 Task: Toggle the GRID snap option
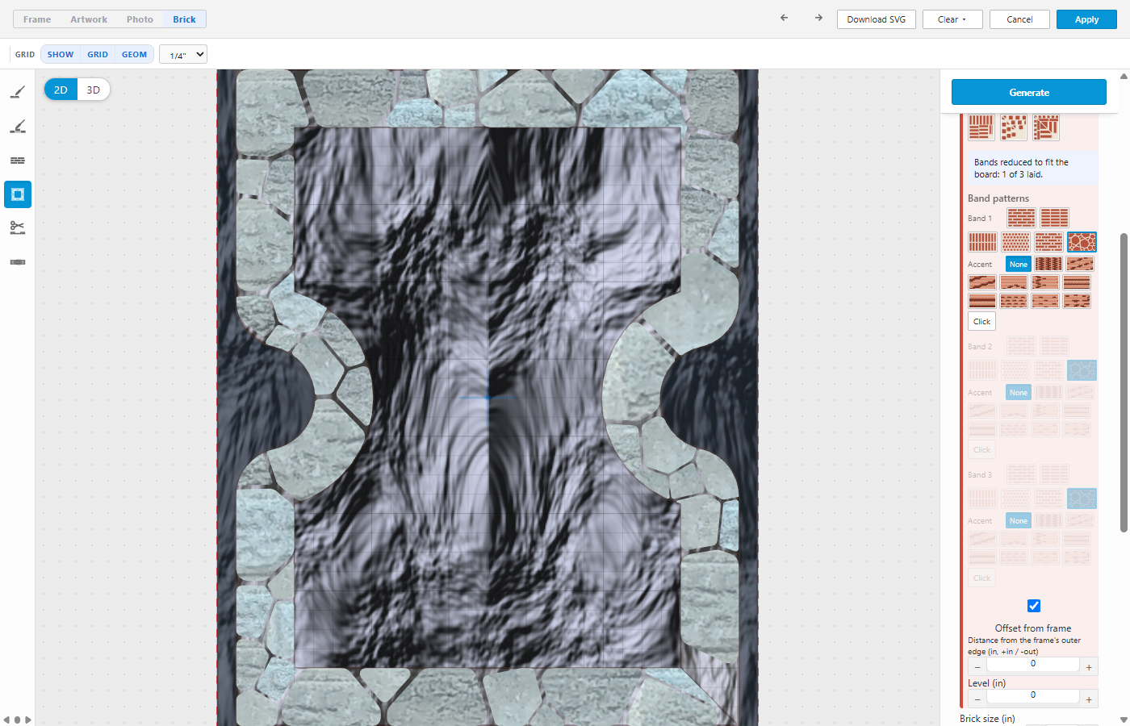click(98, 54)
